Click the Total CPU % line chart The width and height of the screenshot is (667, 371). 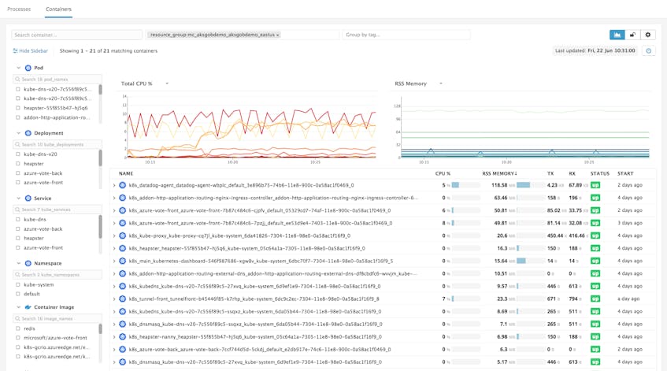point(250,127)
